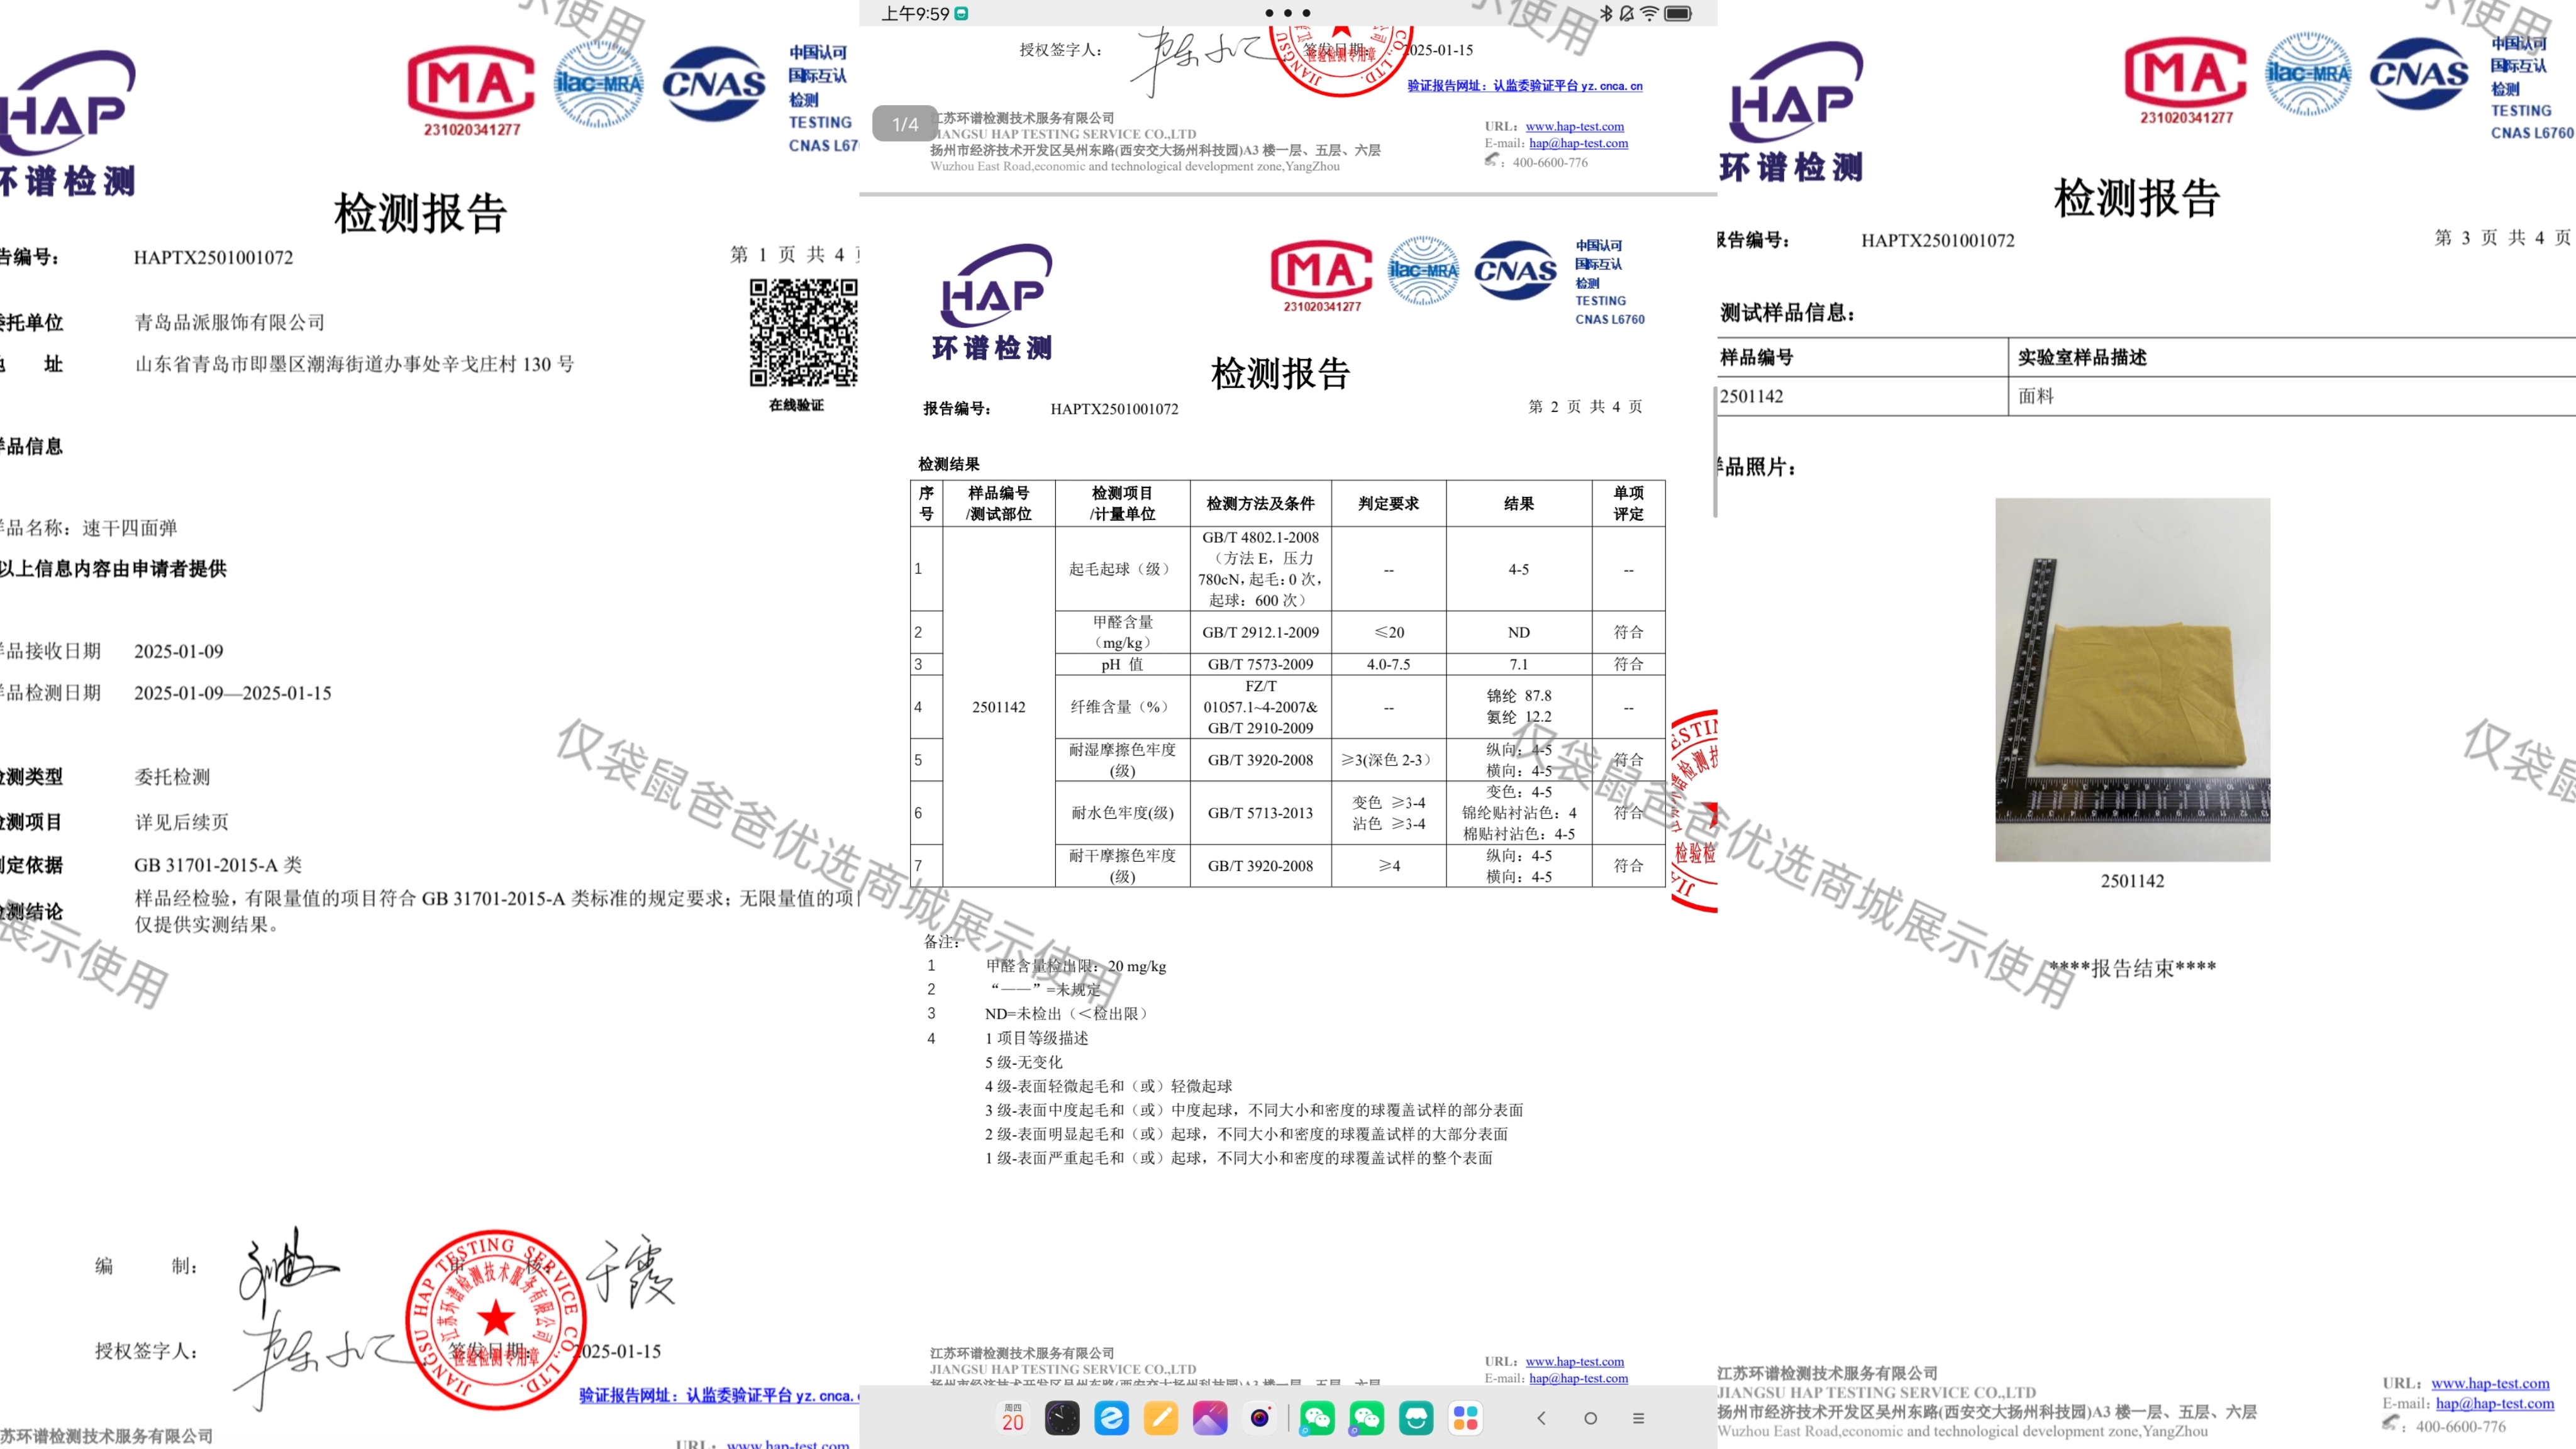Viewport: 2576px width, 1449px height.
Task: Open the second WeChat clone icon
Action: tap(1366, 1417)
